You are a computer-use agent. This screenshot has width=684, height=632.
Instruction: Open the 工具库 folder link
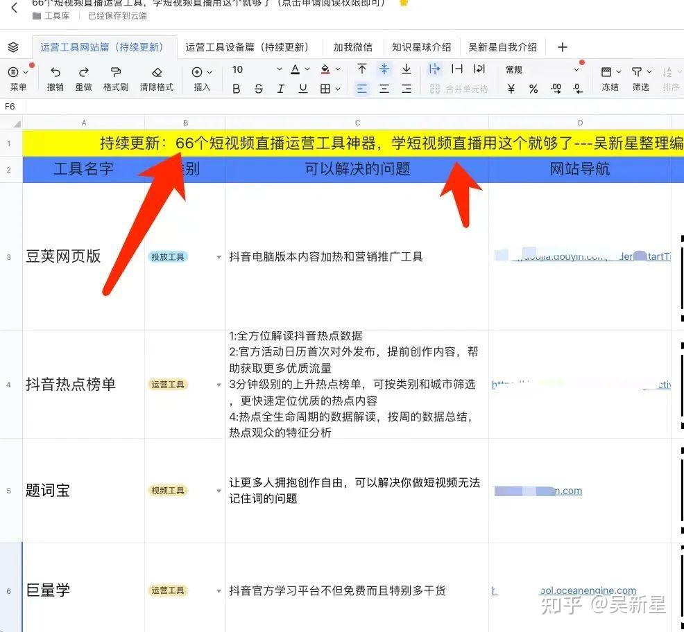(51, 16)
